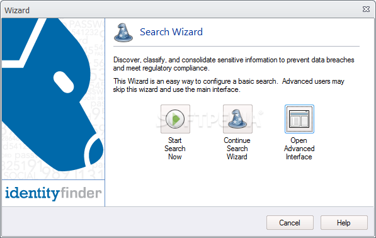Click the "This Wizard is an easy way" paragraph

229,86
